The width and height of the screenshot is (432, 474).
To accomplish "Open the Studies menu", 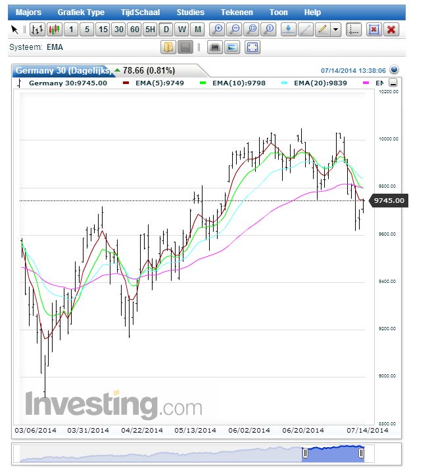I will 190,12.
